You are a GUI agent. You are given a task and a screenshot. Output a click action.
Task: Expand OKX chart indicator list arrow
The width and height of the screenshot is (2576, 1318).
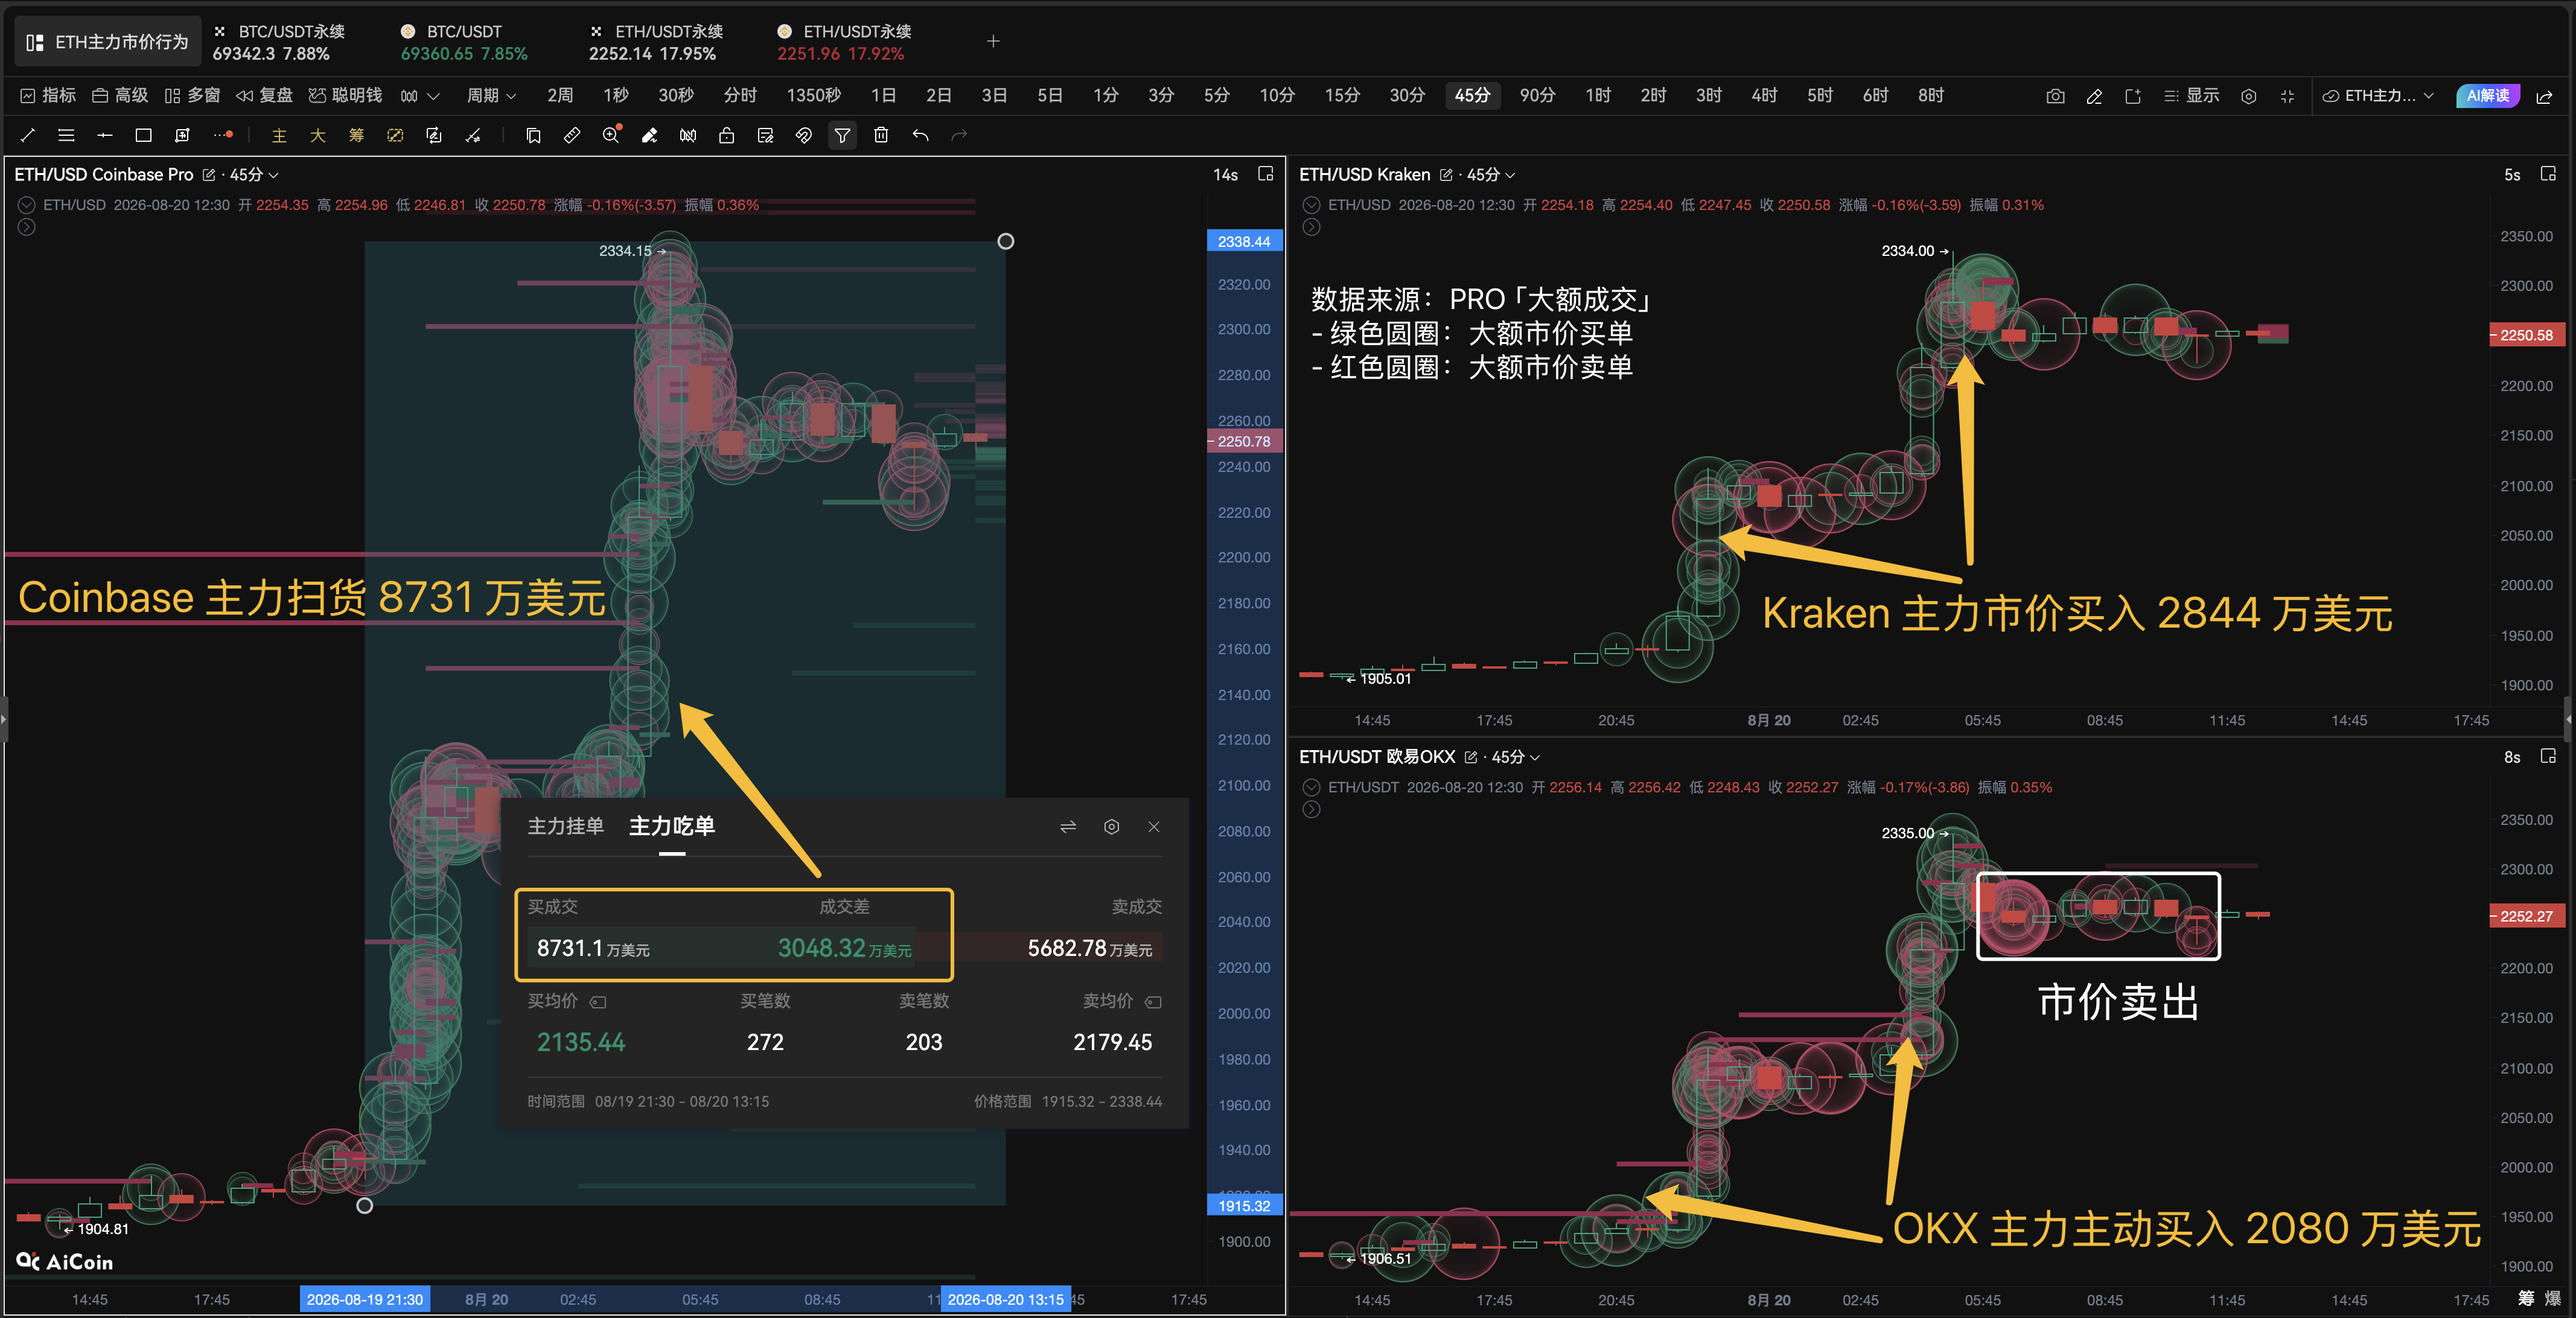[1311, 810]
